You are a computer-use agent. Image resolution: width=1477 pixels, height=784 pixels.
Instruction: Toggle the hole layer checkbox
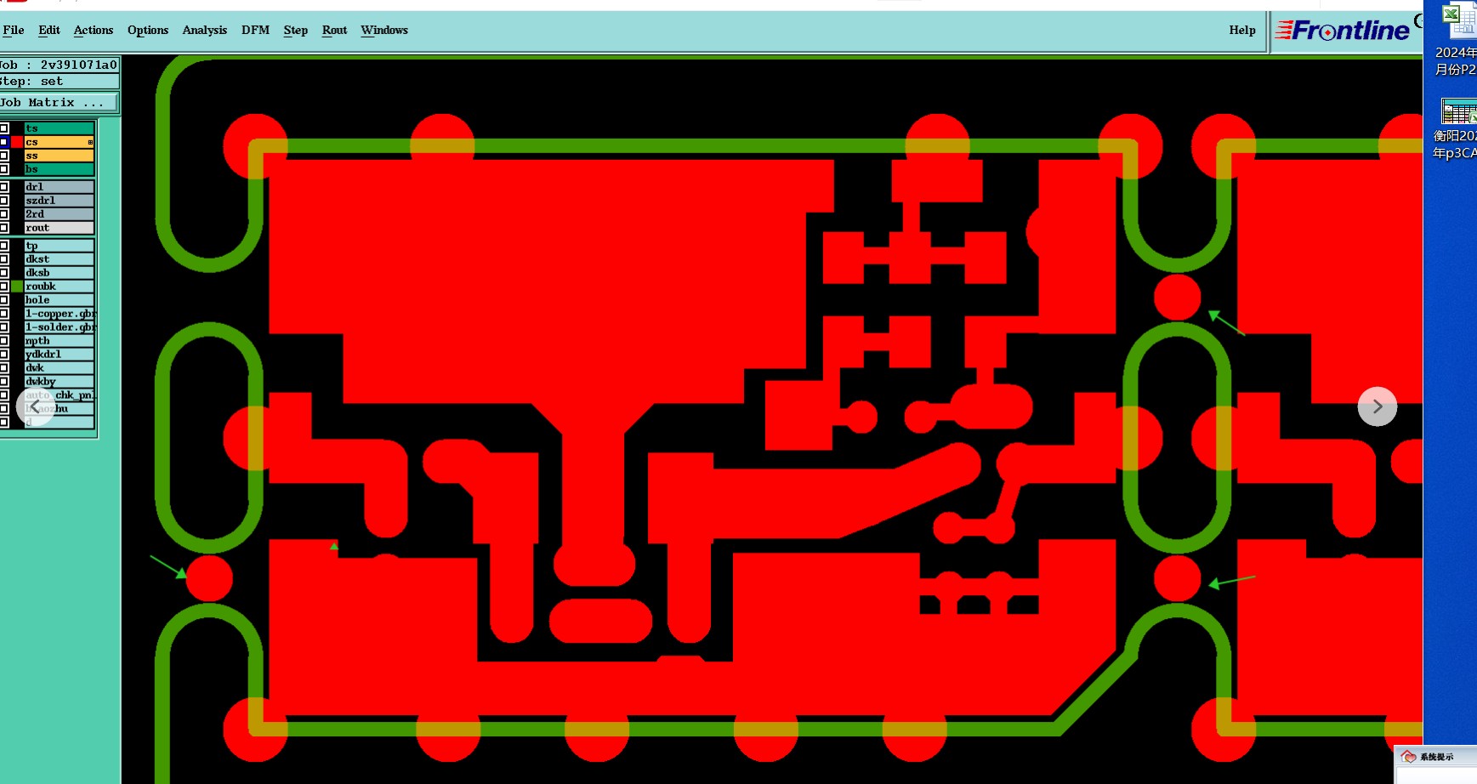[4, 300]
